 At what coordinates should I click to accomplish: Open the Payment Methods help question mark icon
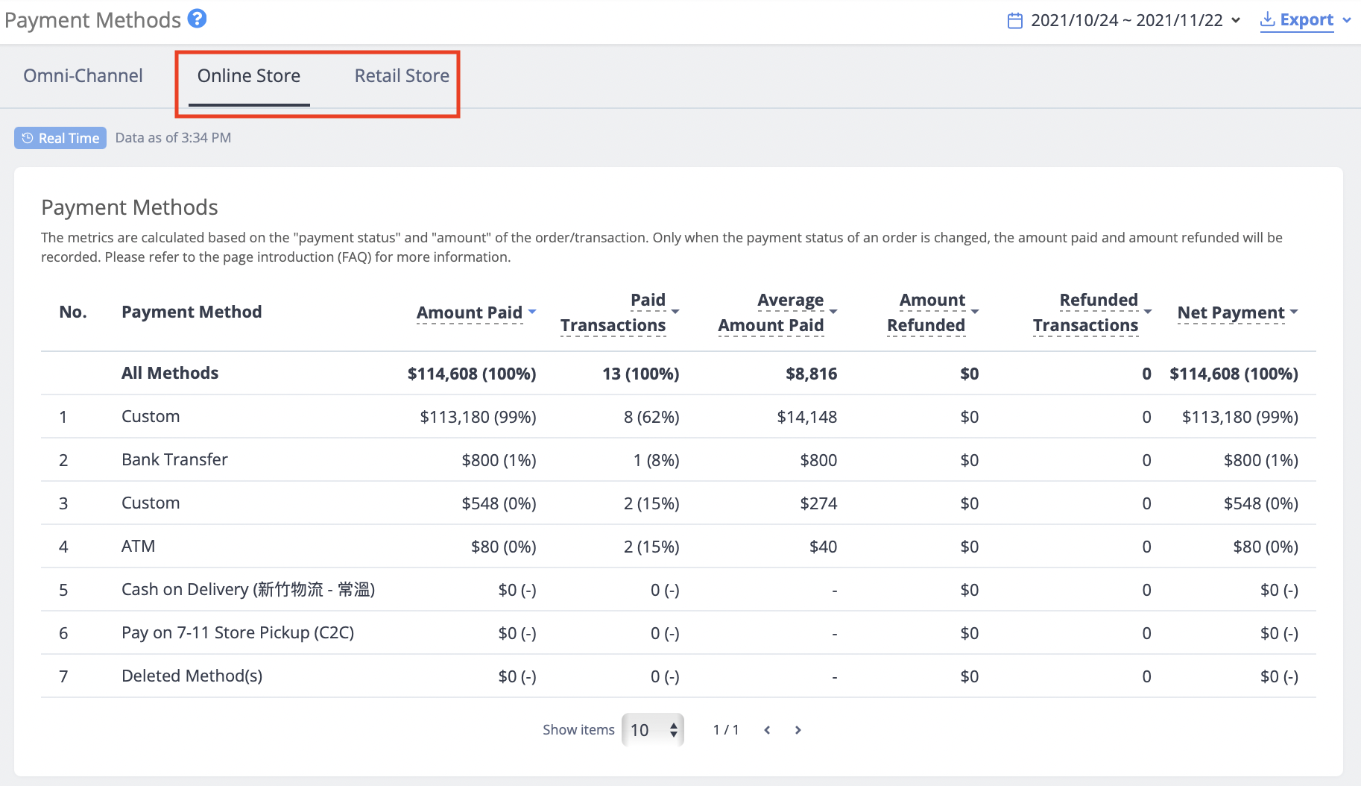pos(197,19)
